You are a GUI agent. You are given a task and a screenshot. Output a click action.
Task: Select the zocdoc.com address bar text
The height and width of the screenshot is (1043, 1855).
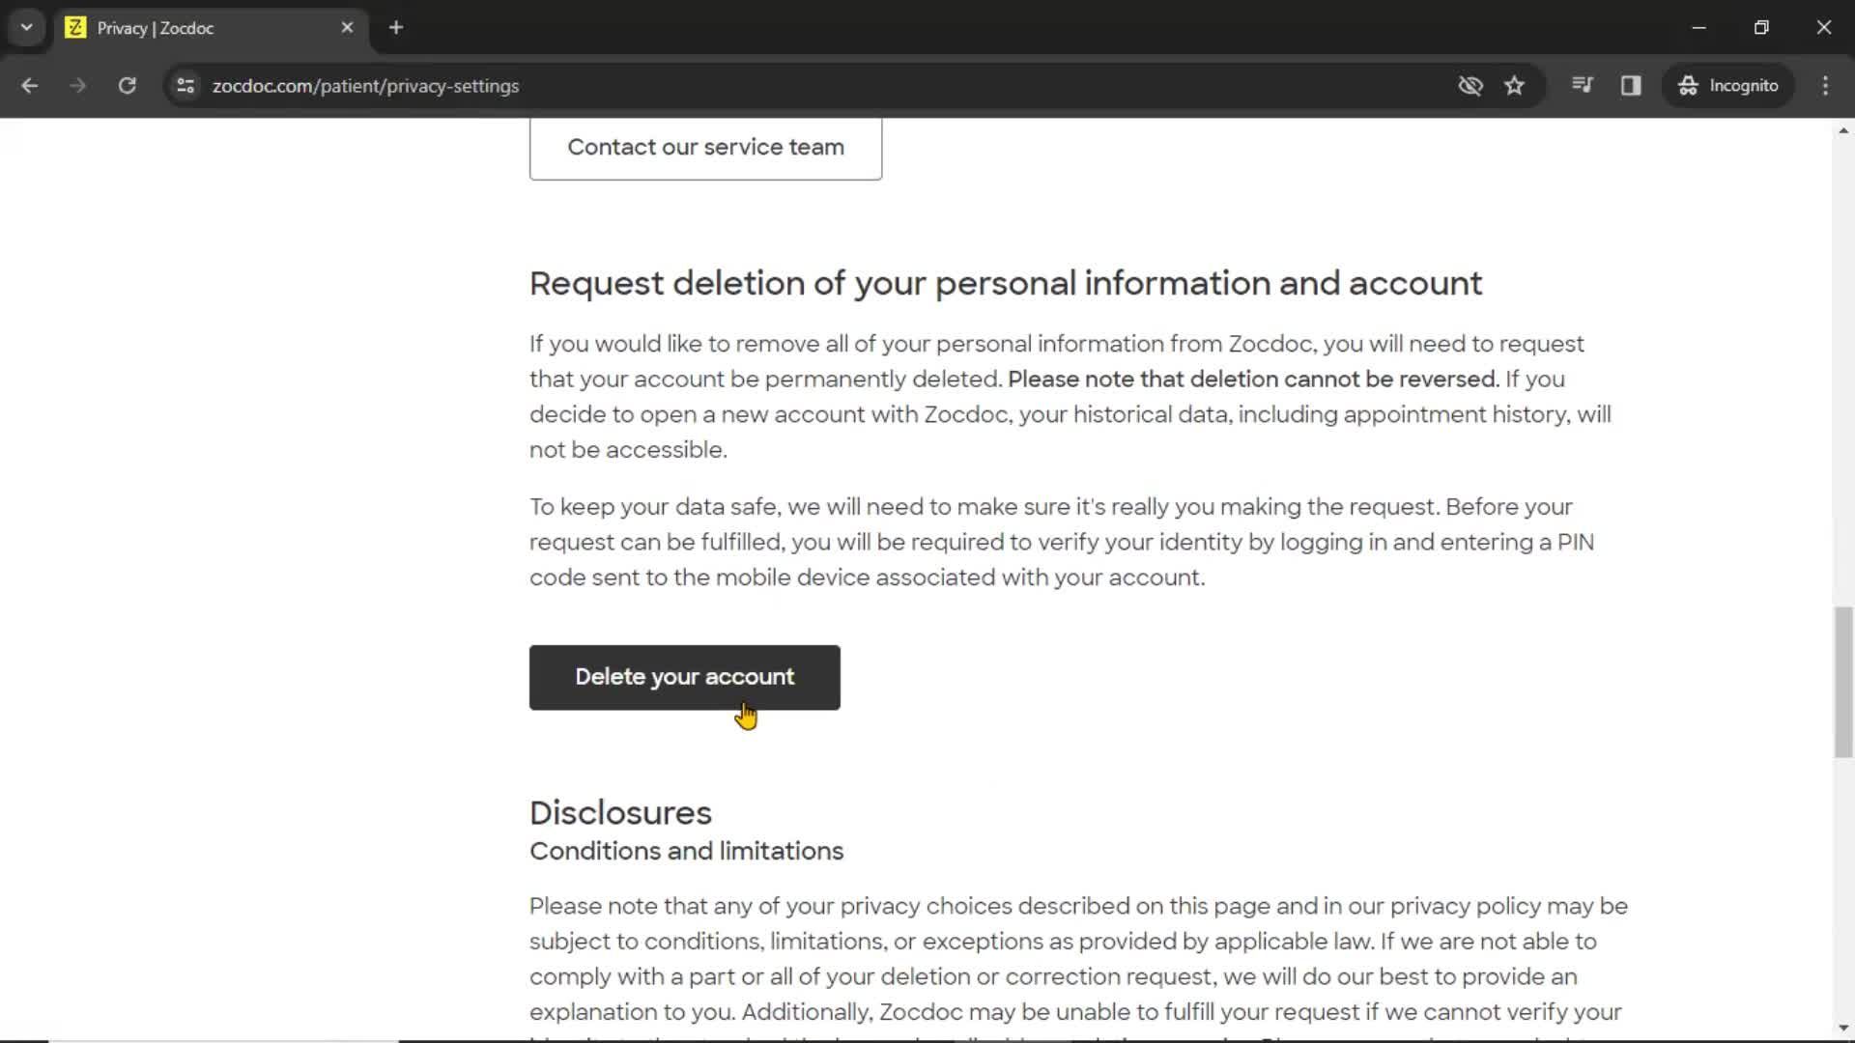367,85
